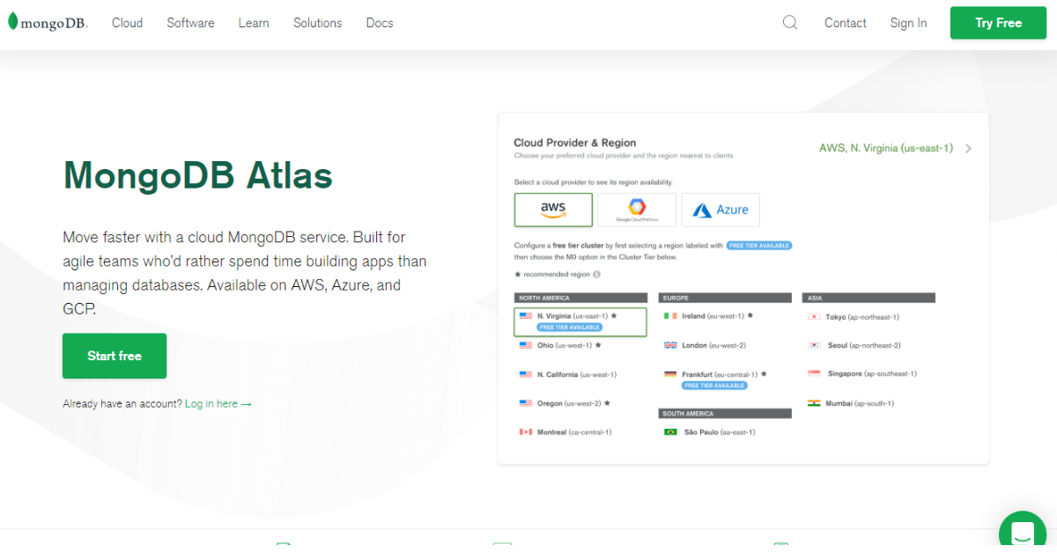Expand the AWS, N. Virginia chevron
The image size is (1057, 553).
pos(968,148)
